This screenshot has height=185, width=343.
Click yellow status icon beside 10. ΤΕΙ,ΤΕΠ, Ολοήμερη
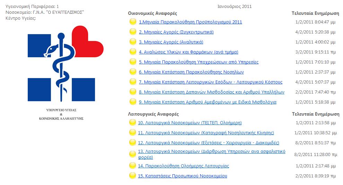132,123
